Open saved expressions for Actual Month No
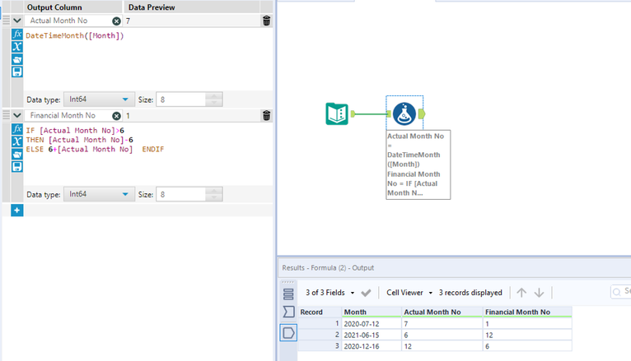 pyautogui.click(x=17, y=59)
